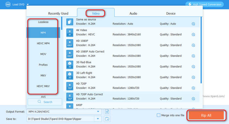Click the Same as source format icon
229x124 pixels.
(x=70, y=22)
